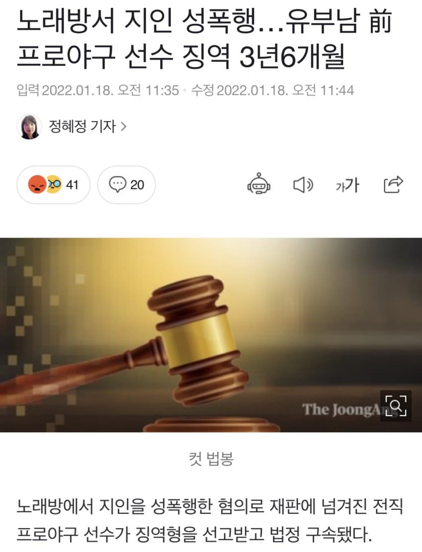422x552 pixels.
Task: Click reporter 정혜정 profile photo
Action: coord(29,126)
